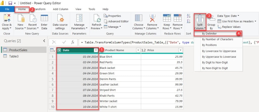Open the Date column filter dropdown
This screenshot has height=112, width=259.
pos(96,50)
